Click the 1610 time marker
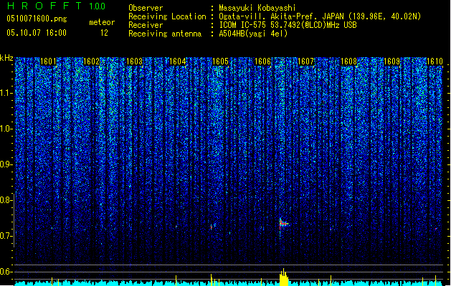This screenshot has height=286, width=451. click(x=435, y=61)
